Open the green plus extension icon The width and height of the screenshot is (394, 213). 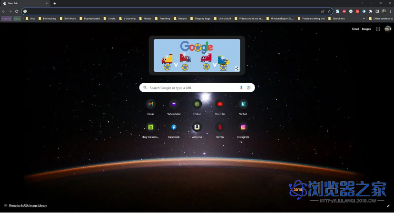351,11
